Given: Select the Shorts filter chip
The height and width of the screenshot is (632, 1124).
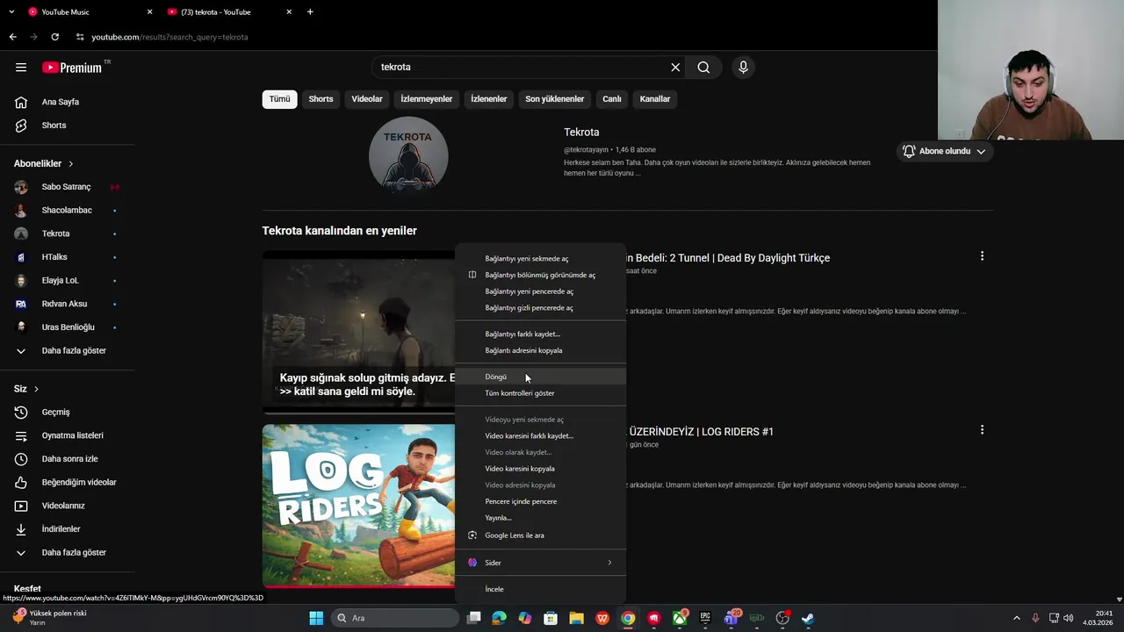Looking at the screenshot, I should coord(321,99).
